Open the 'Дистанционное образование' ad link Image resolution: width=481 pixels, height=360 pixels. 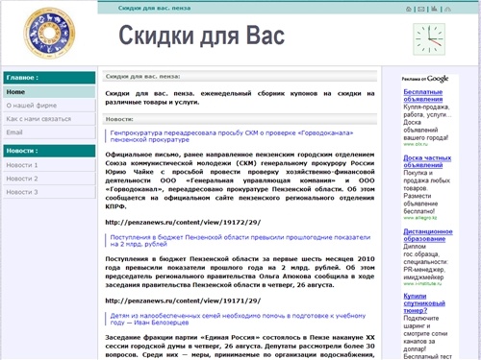click(428, 235)
